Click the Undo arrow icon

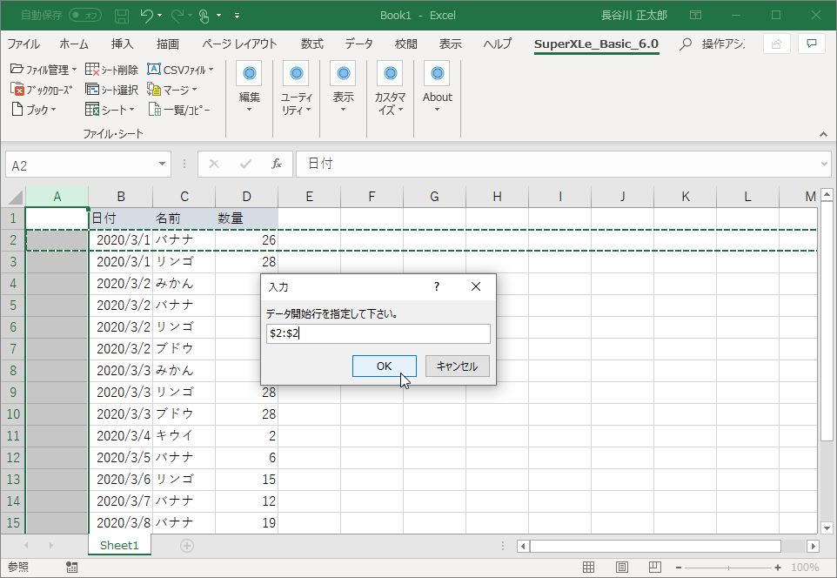[x=147, y=16]
